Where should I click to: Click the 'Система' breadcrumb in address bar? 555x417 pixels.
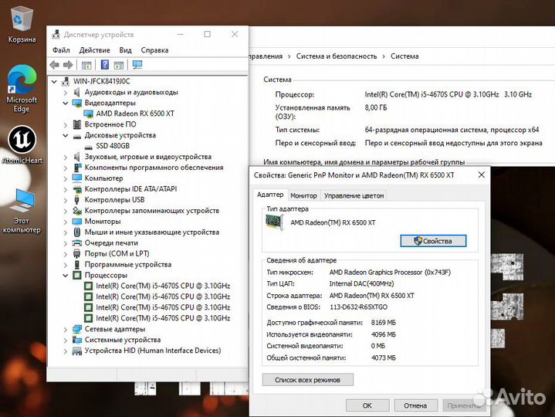(x=404, y=56)
